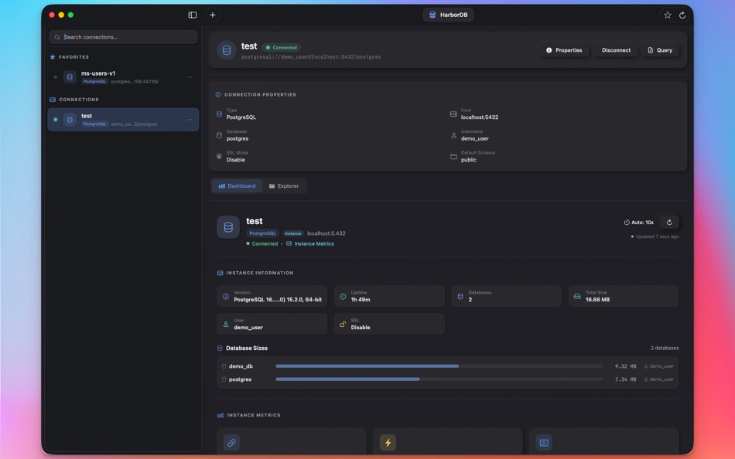Viewport: 735px width, 459px height.
Task: Click the dashboard refresh icon button
Action: 669,223
